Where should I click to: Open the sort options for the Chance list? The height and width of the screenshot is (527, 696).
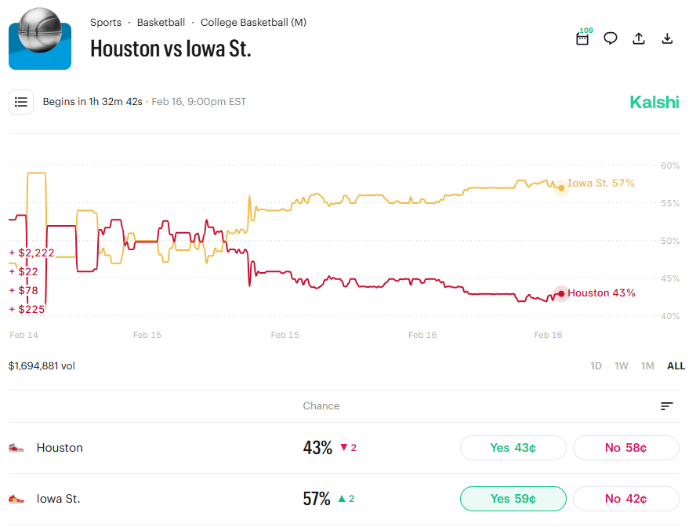pyautogui.click(x=666, y=406)
